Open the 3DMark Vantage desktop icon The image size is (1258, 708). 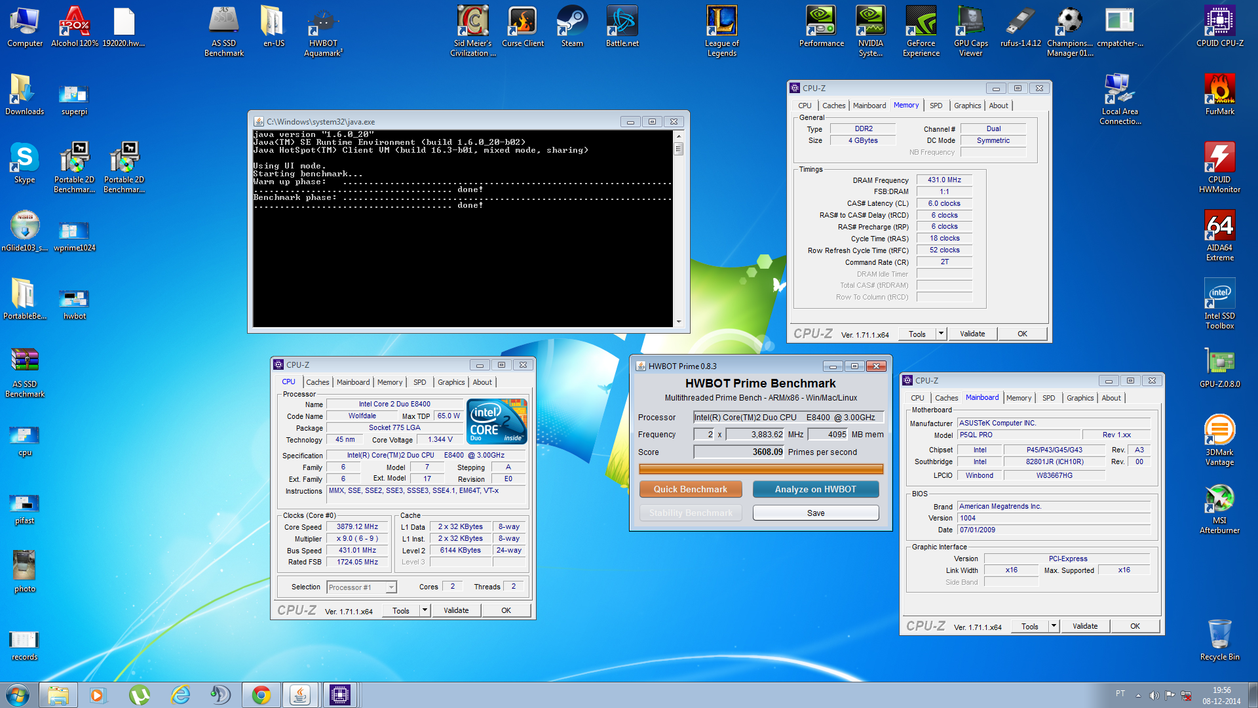[1219, 440]
